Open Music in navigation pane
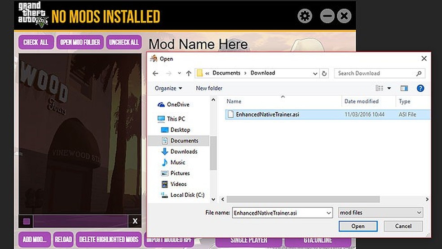442x249 pixels. (177, 162)
